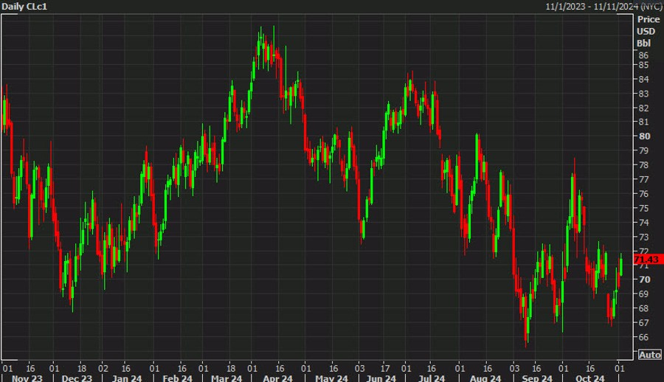Click the Auto scale button
The width and height of the screenshot is (664, 382).
click(x=649, y=355)
